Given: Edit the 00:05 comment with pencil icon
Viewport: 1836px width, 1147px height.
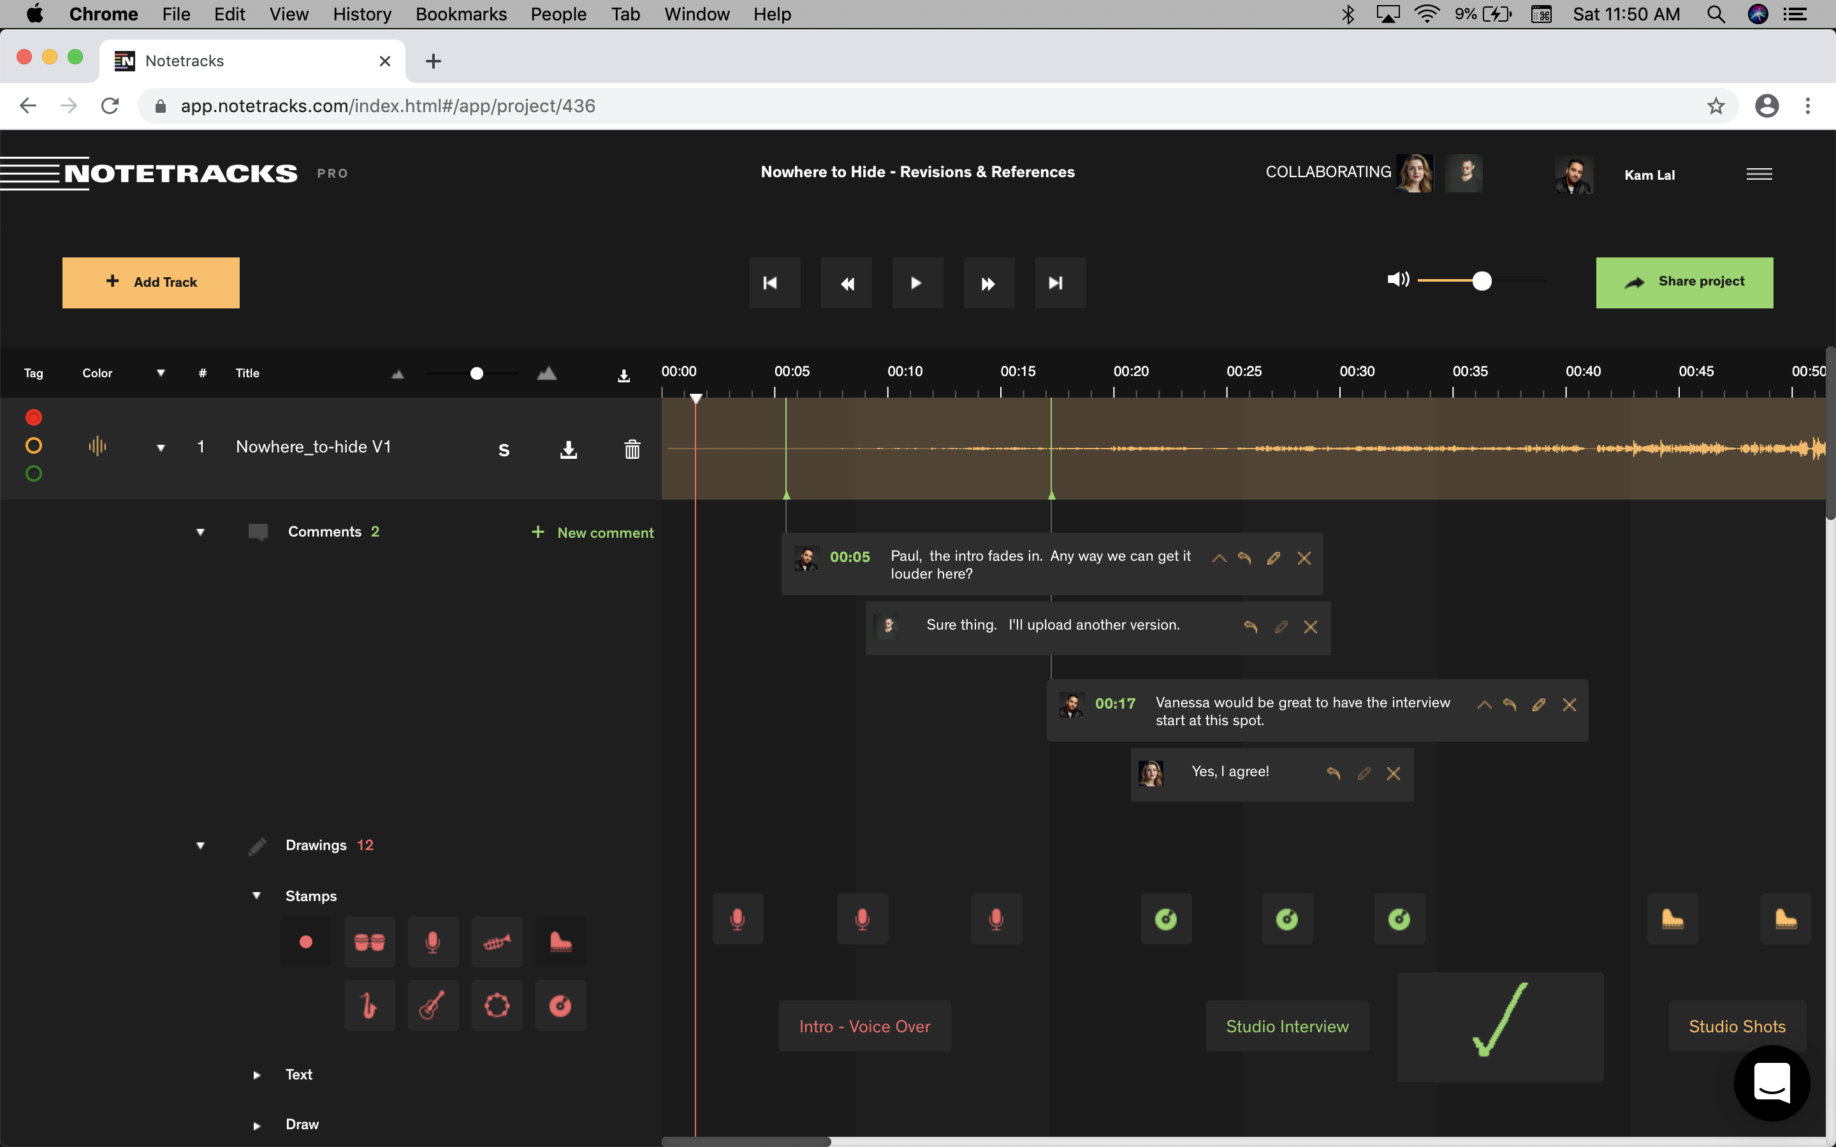Looking at the screenshot, I should point(1274,558).
